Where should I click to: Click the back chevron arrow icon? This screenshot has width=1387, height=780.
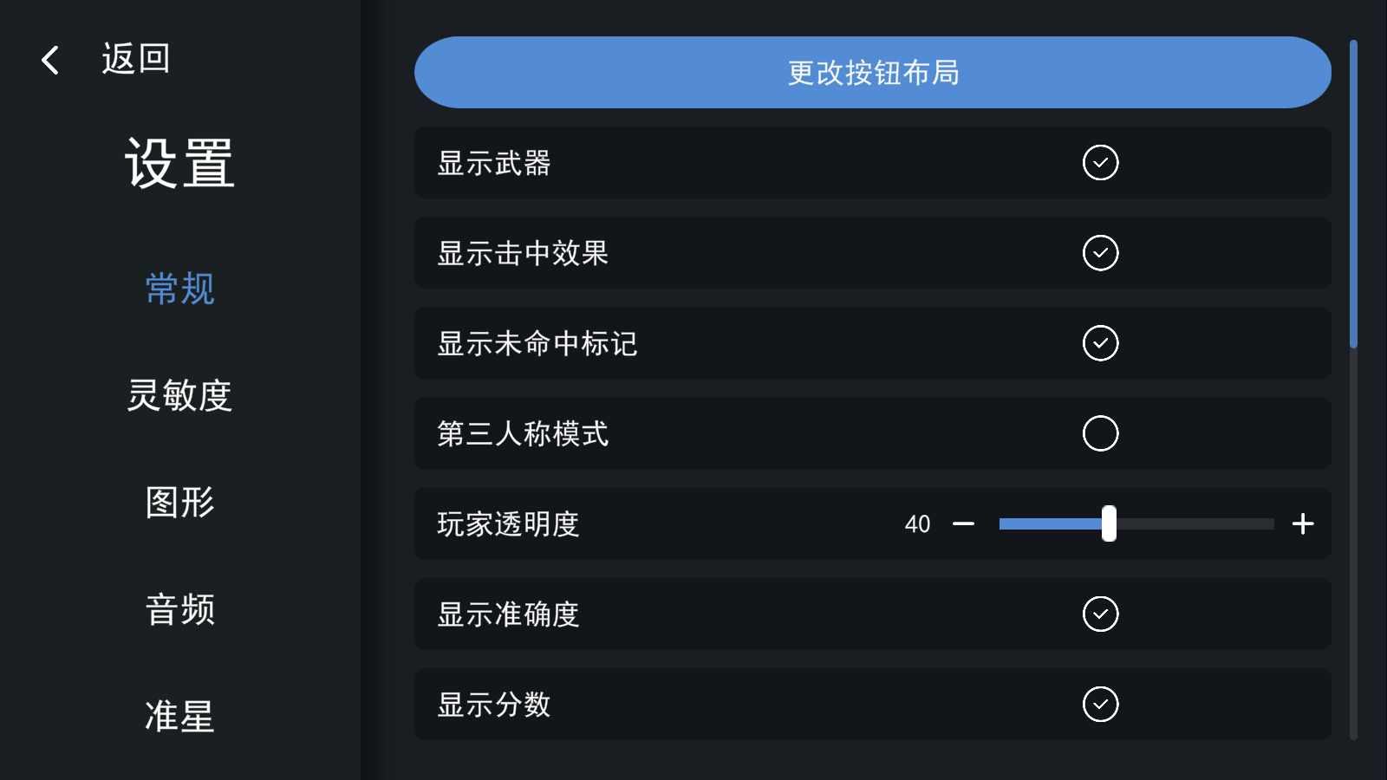[49, 59]
